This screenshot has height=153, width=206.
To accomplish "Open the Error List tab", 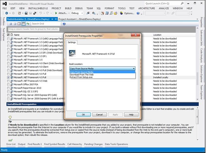I will (x=11, y=144).
